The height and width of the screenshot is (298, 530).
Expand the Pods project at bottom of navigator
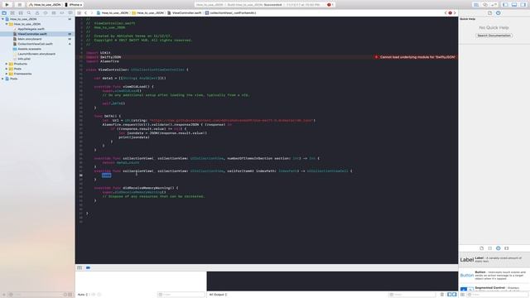(x=3, y=79)
